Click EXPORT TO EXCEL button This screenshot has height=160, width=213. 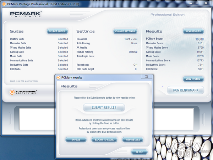104,140
